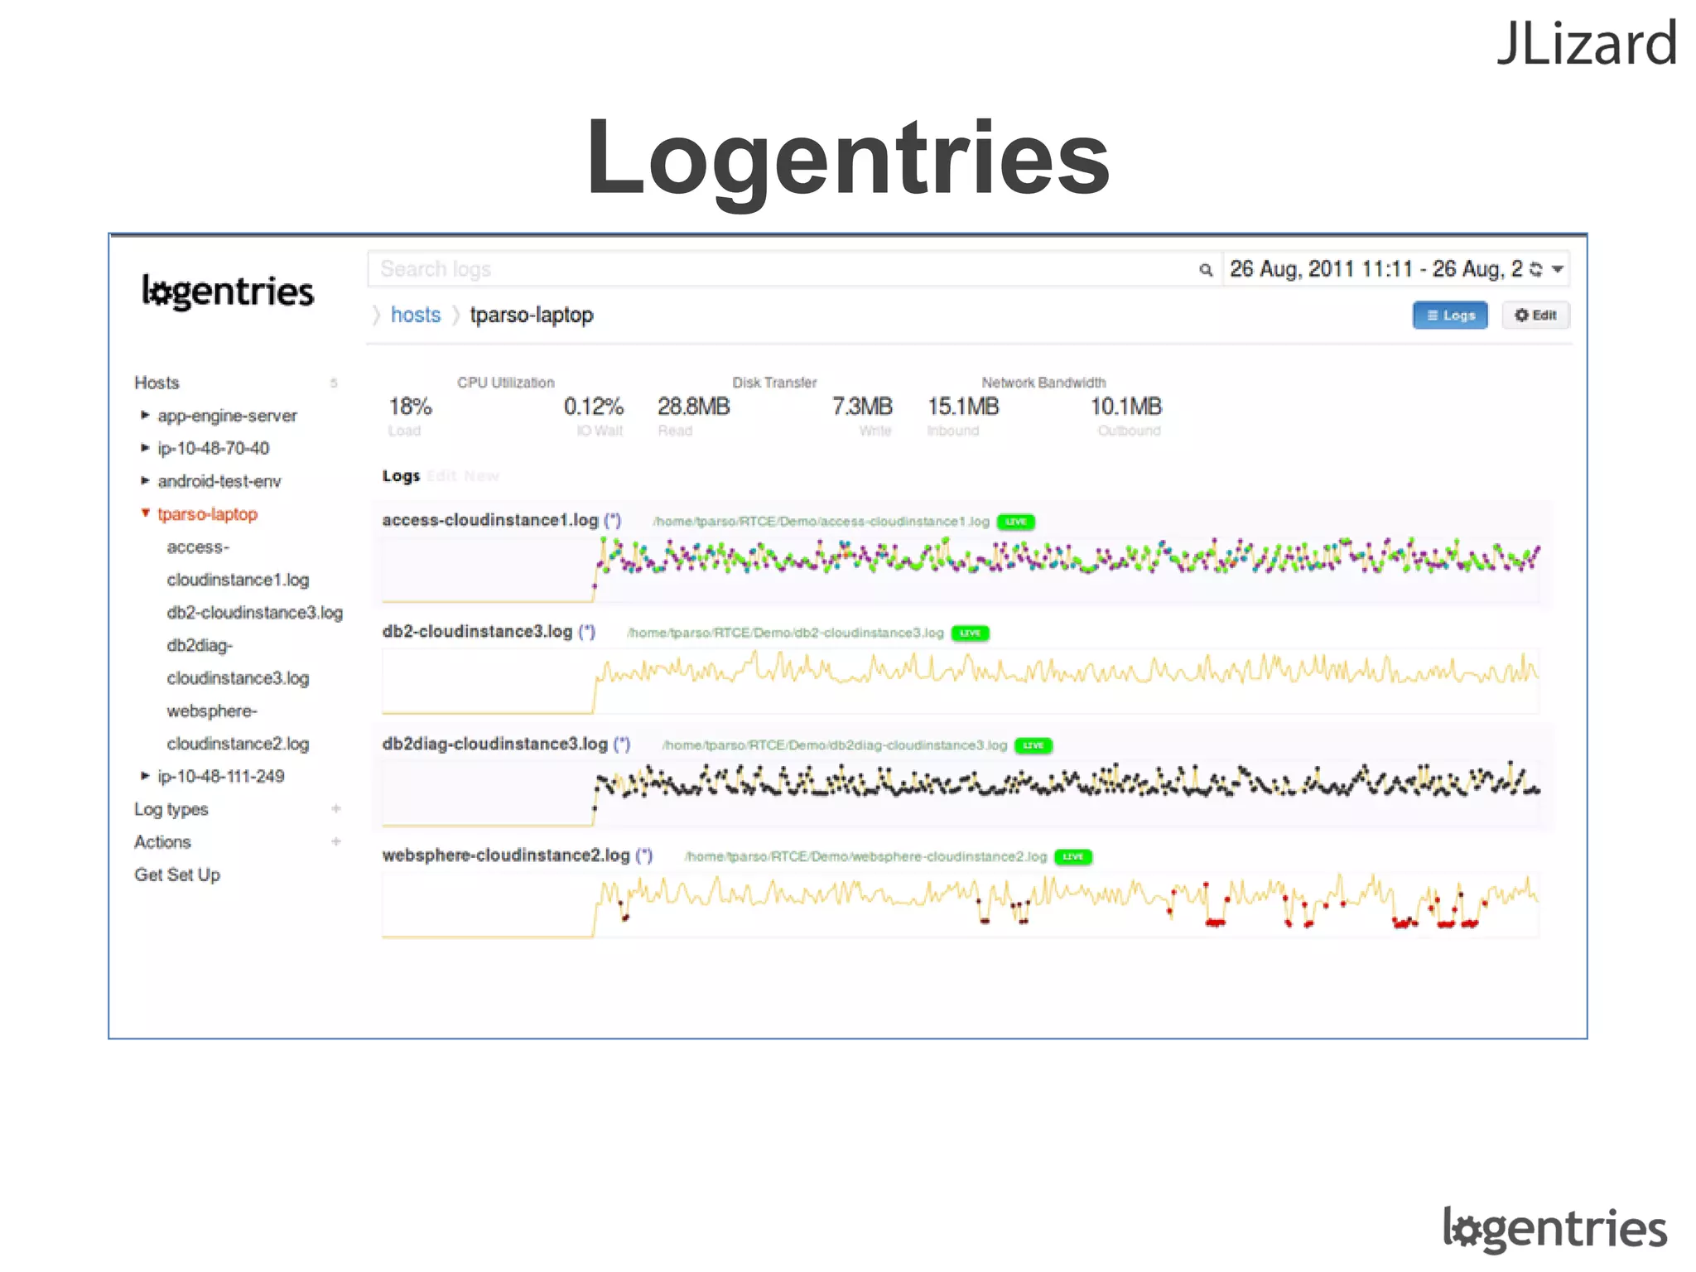This screenshot has width=1696, height=1272.
Task: Click the Edit link beside Logs heading
Action: (x=442, y=476)
